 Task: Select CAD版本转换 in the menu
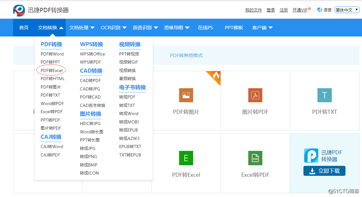point(93,106)
